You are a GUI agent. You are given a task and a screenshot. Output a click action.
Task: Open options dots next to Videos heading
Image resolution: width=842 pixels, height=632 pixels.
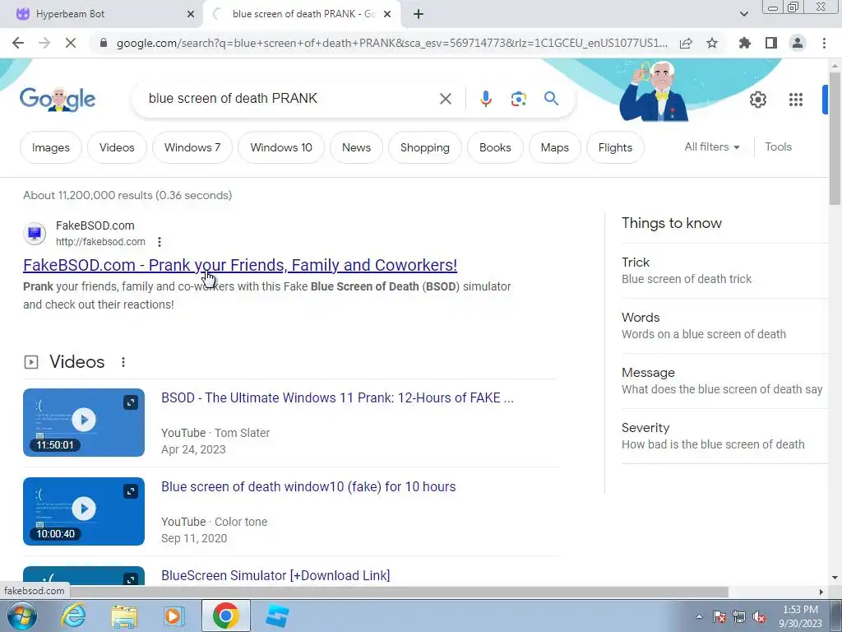point(123,362)
